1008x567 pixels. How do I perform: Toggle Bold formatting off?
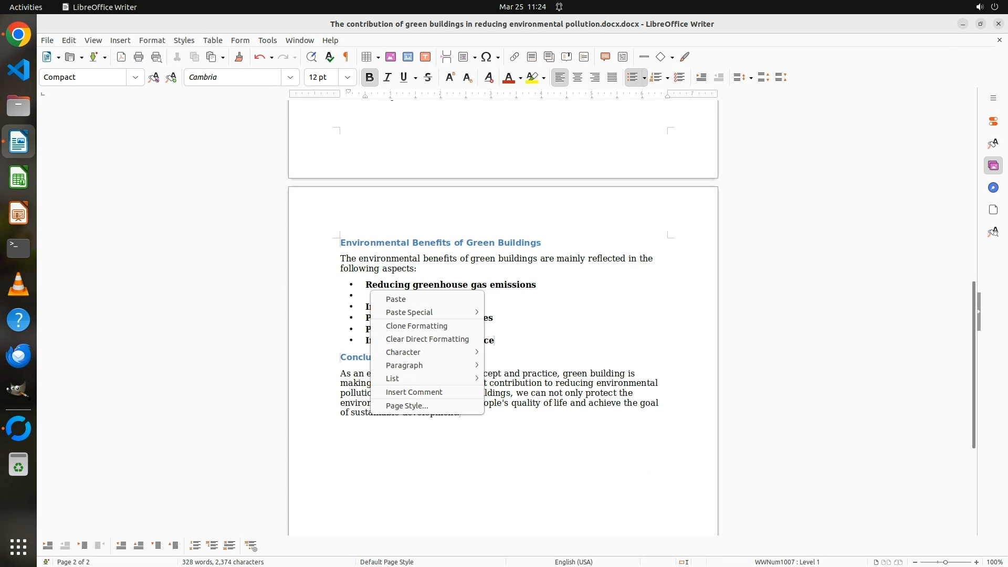tap(370, 78)
